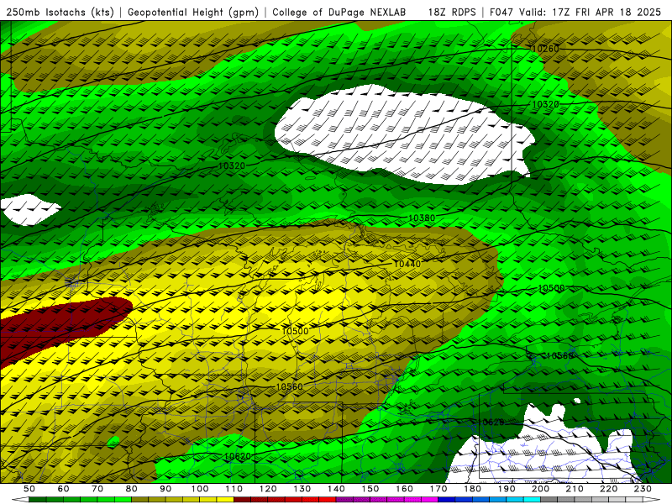Click legend value 200 knots
672x504 pixels.
541,489
